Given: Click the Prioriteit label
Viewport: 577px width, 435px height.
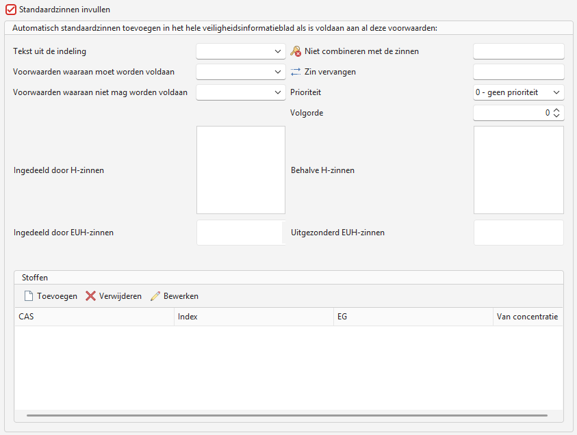Looking at the screenshot, I should click(305, 92).
